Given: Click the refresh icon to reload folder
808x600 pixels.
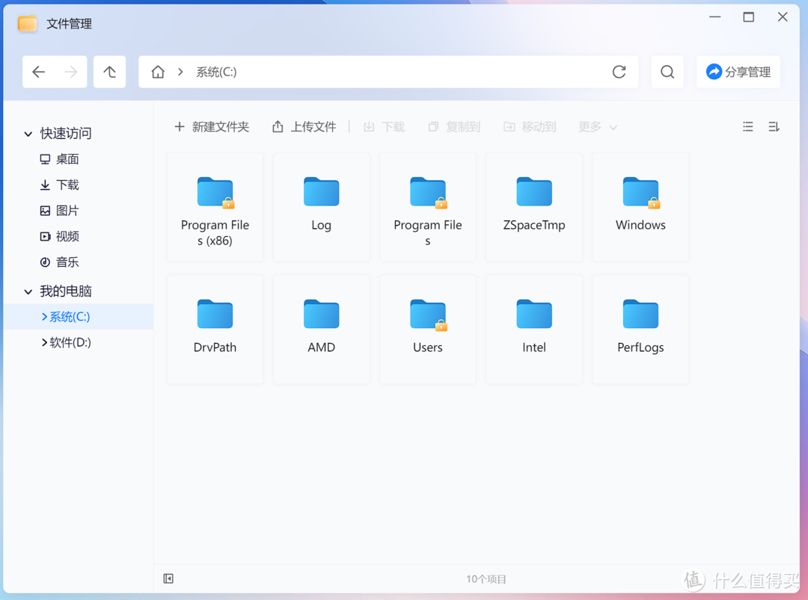Looking at the screenshot, I should 619,72.
